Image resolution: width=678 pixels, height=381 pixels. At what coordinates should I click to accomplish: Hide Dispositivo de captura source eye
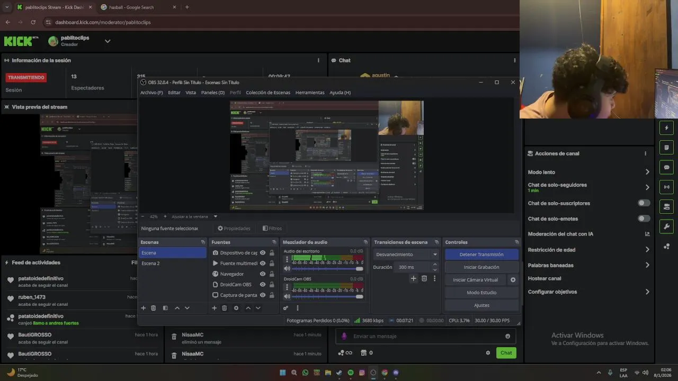pyautogui.click(x=263, y=253)
